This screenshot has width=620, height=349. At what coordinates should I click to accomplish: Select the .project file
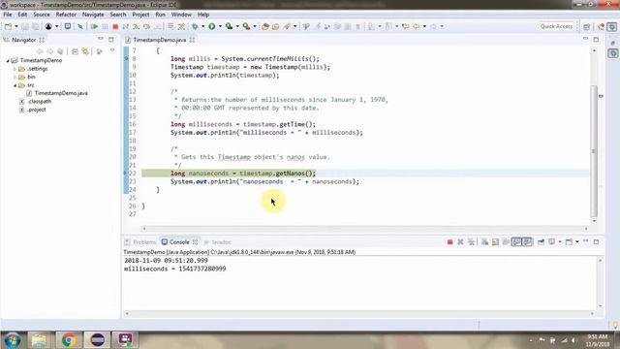37,110
